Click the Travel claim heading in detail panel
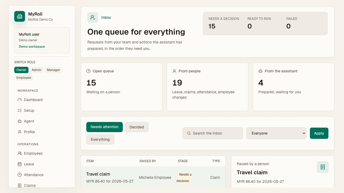Image resolution: width=344 pixels, height=193 pixels. [x=252, y=172]
